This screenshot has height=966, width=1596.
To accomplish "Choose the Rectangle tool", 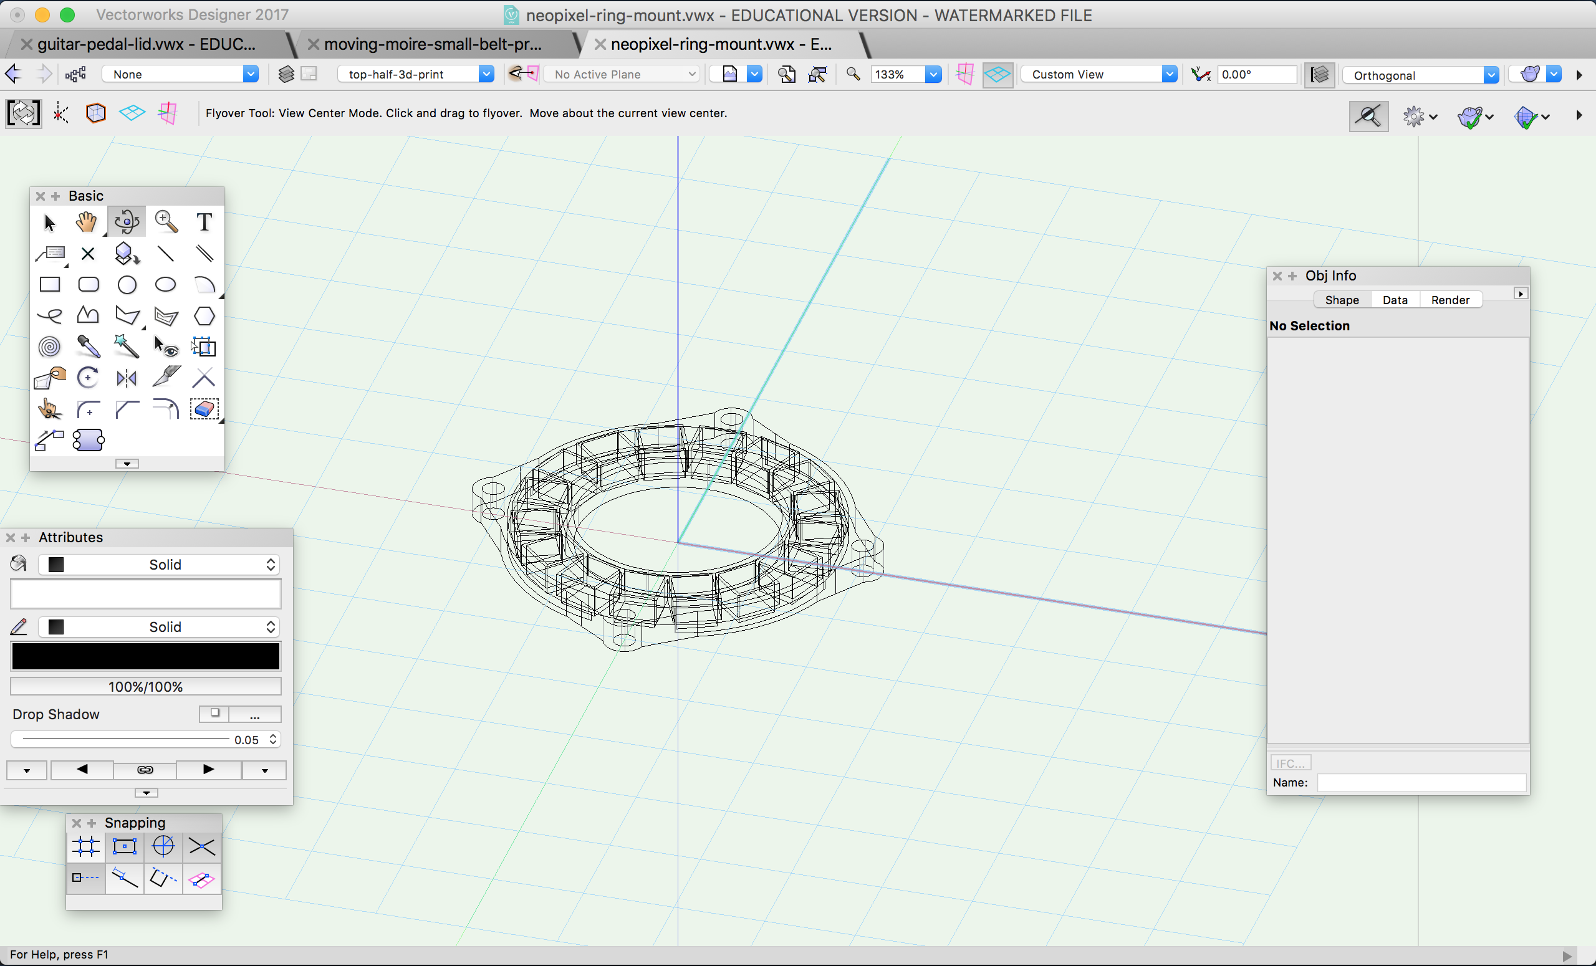I will coord(49,284).
